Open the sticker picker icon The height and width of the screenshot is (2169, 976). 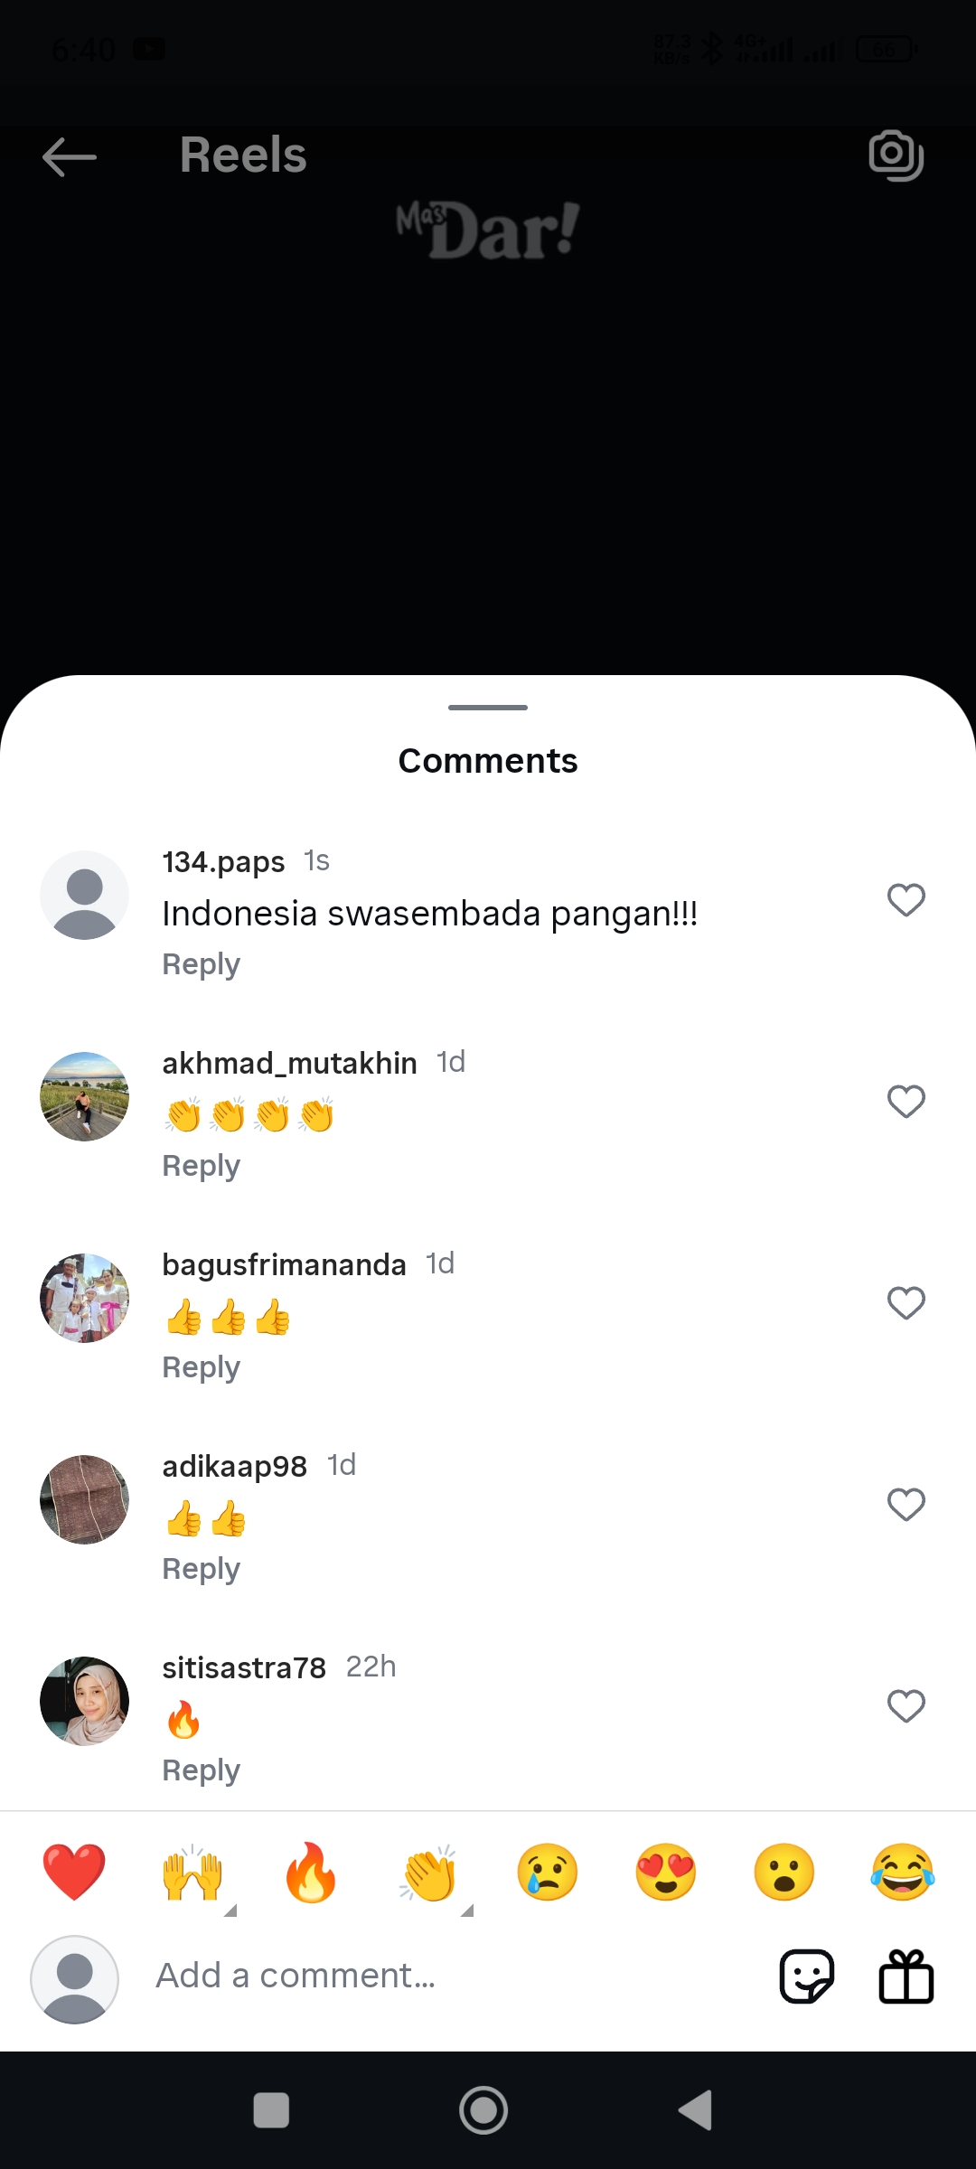coord(806,1977)
